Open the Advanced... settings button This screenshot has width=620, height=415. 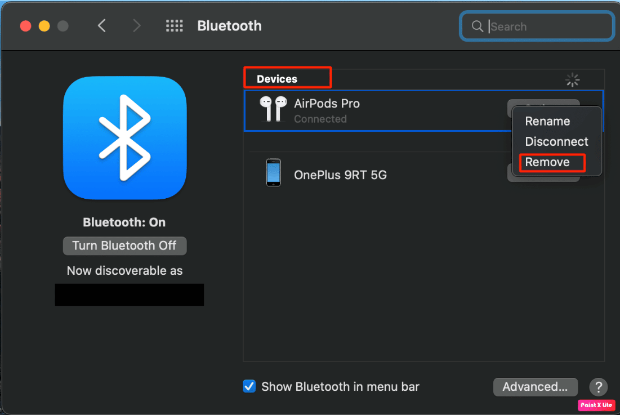pyautogui.click(x=535, y=386)
